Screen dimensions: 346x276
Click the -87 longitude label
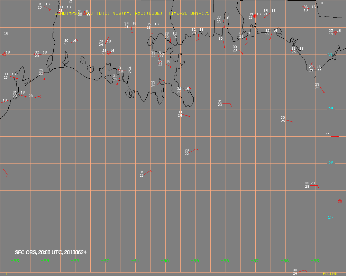(255, 261)
